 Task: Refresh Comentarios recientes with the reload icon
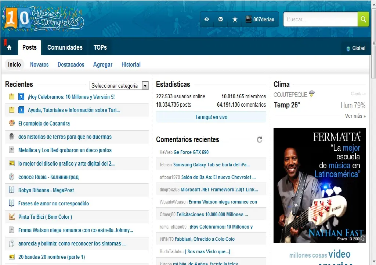(260, 139)
